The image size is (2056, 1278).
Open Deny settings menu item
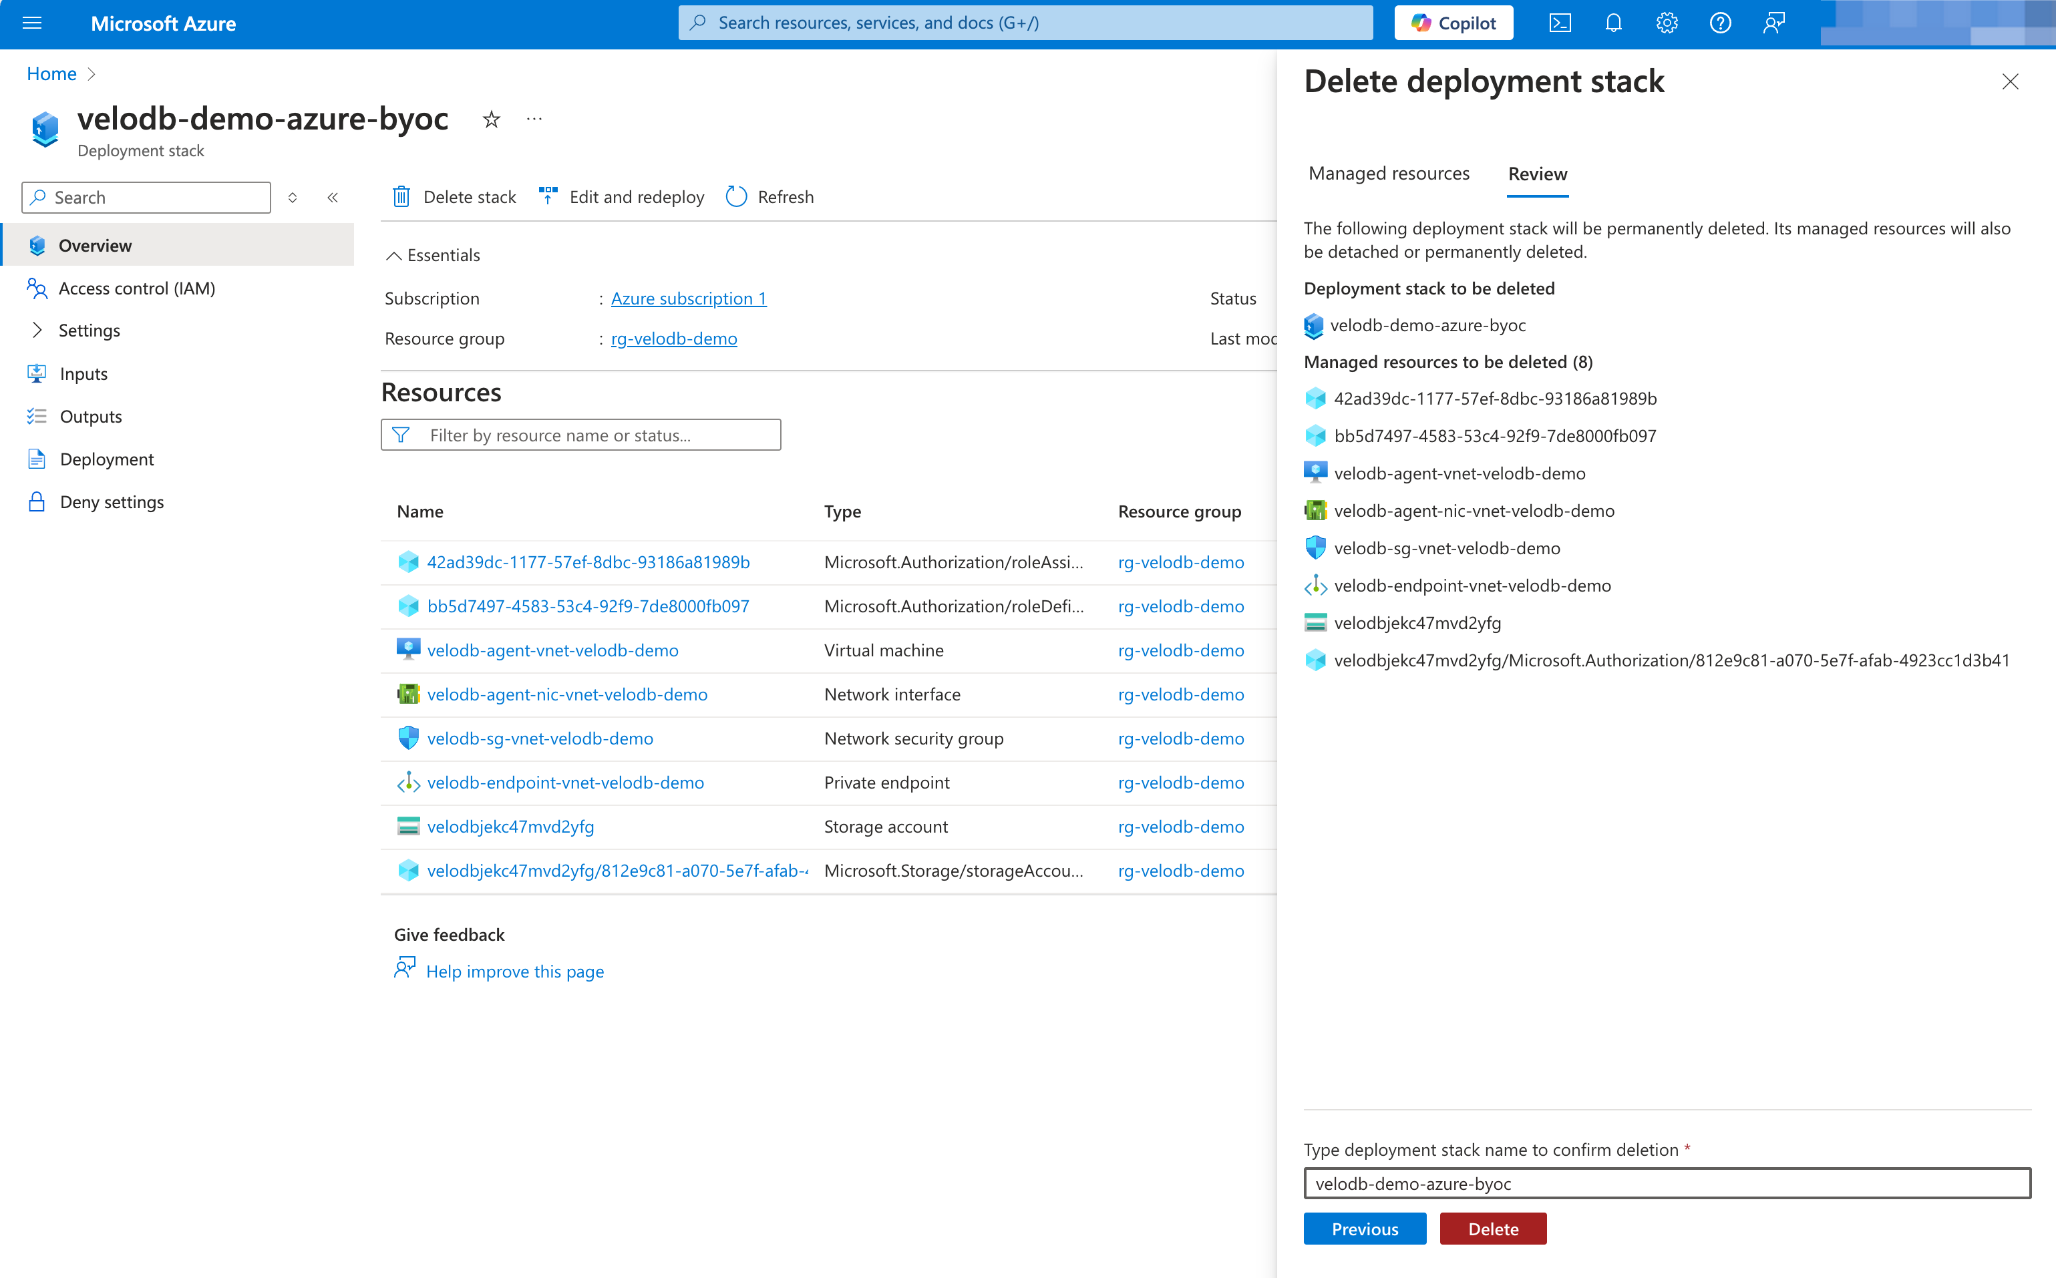(112, 502)
